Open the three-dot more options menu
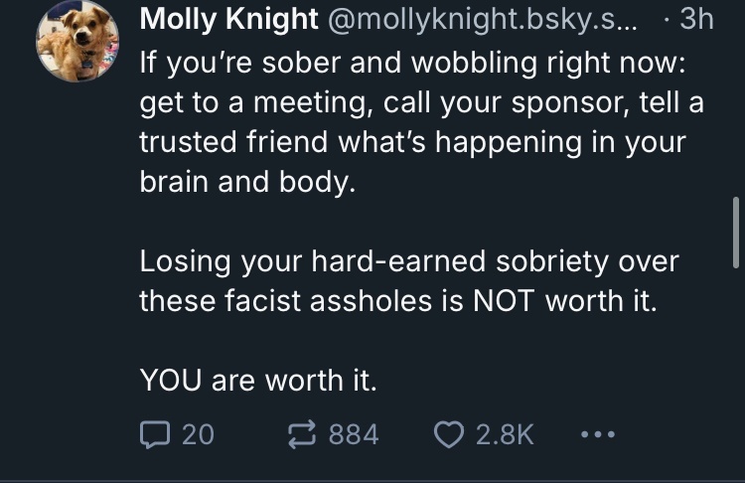This screenshot has width=745, height=483. pyautogui.click(x=597, y=433)
